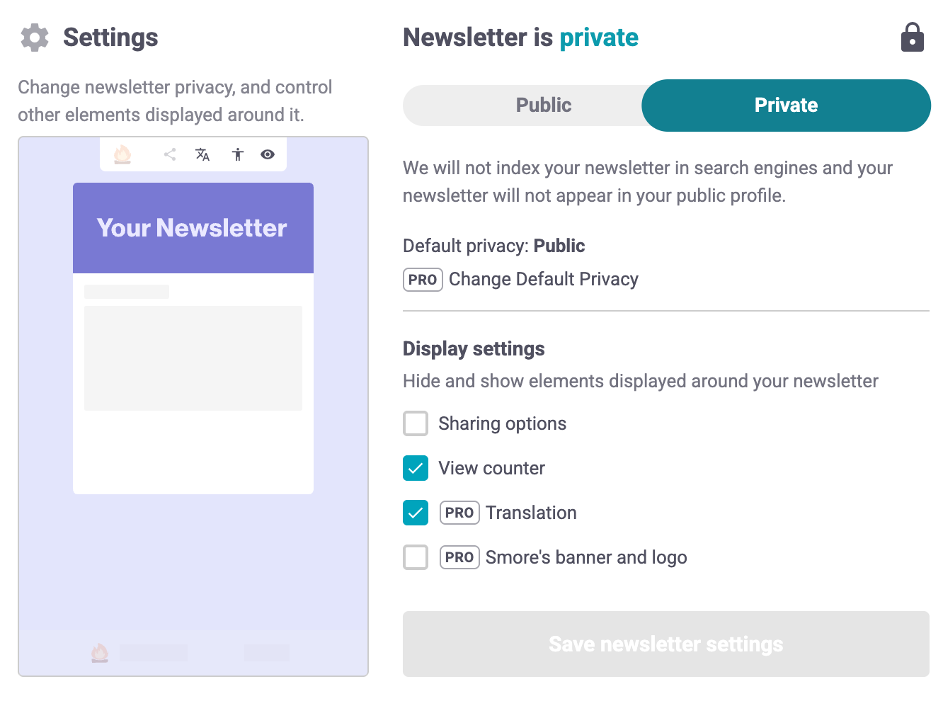Click the PRO badge next to Translation

459,513
